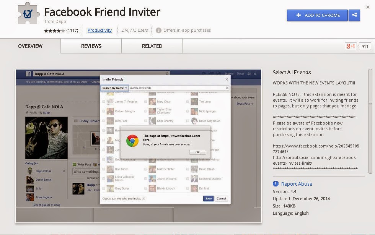Click the in-app purchases dollar icon
The width and height of the screenshot is (375, 235).
[158, 30]
